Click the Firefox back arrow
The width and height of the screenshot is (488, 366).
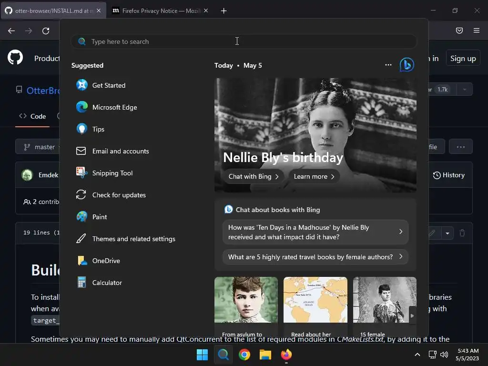(11, 31)
